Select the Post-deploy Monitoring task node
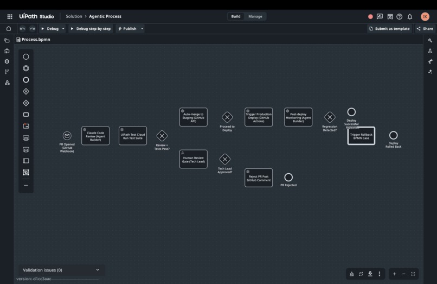This screenshot has height=284, width=437. click(298, 117)
